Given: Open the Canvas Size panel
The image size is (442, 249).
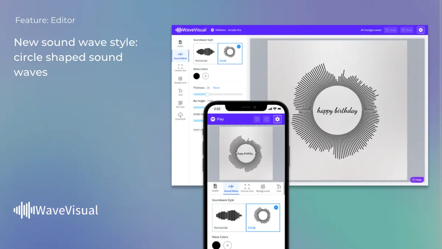Looking at the screenshot, I should pos(180,69).
